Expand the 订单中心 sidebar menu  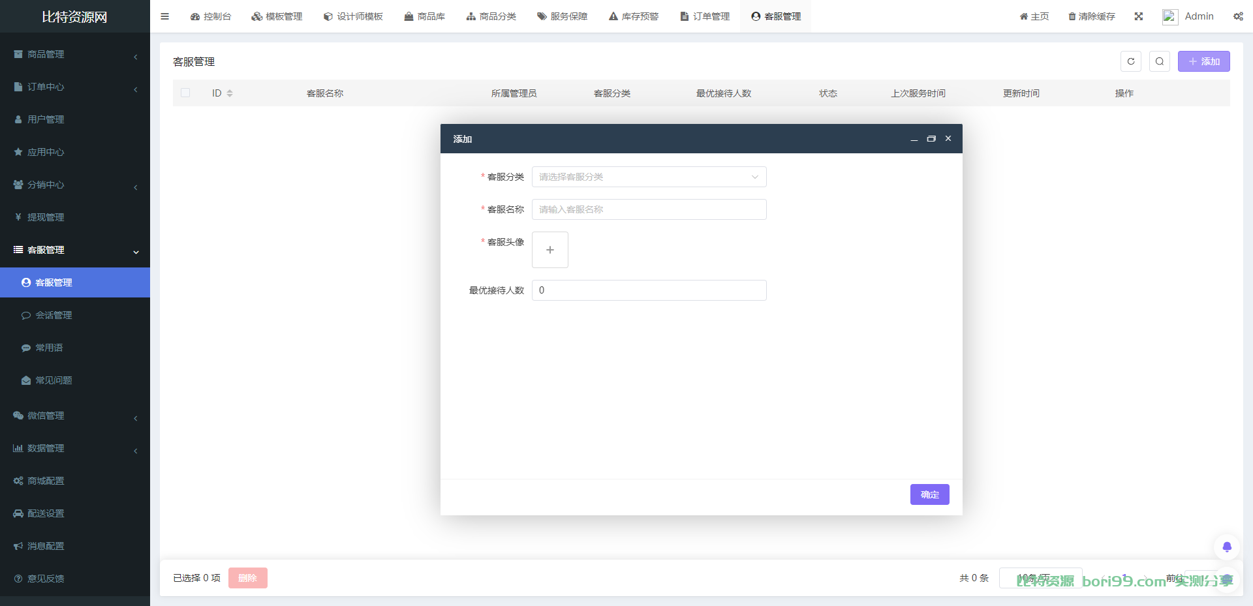coord(75,87)
